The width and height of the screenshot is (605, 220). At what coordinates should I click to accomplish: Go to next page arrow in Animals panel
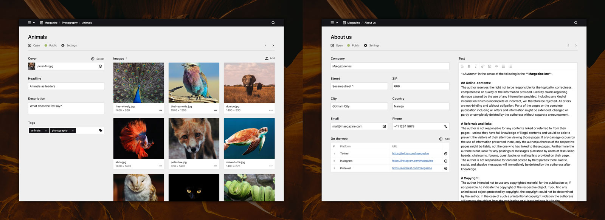coord(273,45)
